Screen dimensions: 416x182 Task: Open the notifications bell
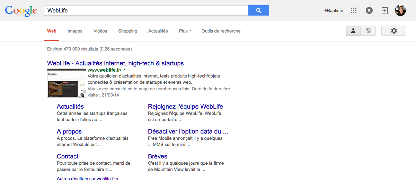[x=369, y=10]
